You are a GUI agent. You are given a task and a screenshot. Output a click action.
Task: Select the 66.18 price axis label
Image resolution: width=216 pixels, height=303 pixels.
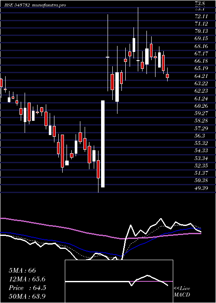coord(201,61)
